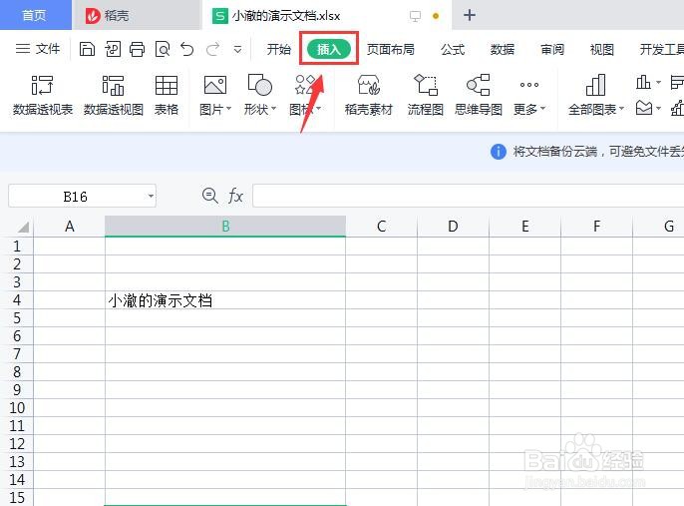Select column E header
Image resolution: width=684 pixels, height=506 pixels.
[x=524, y=227]
